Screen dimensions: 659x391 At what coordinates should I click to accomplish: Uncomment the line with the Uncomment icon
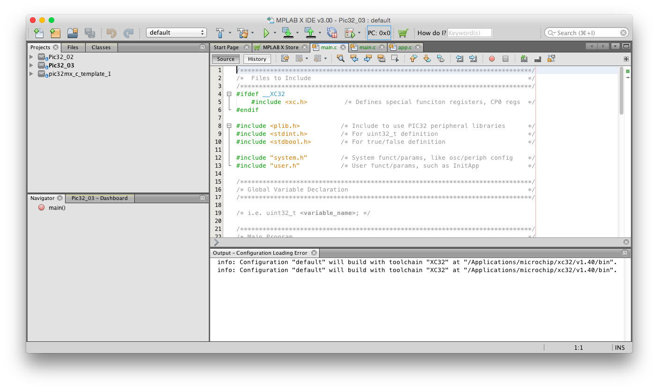[x=538, y=59]
